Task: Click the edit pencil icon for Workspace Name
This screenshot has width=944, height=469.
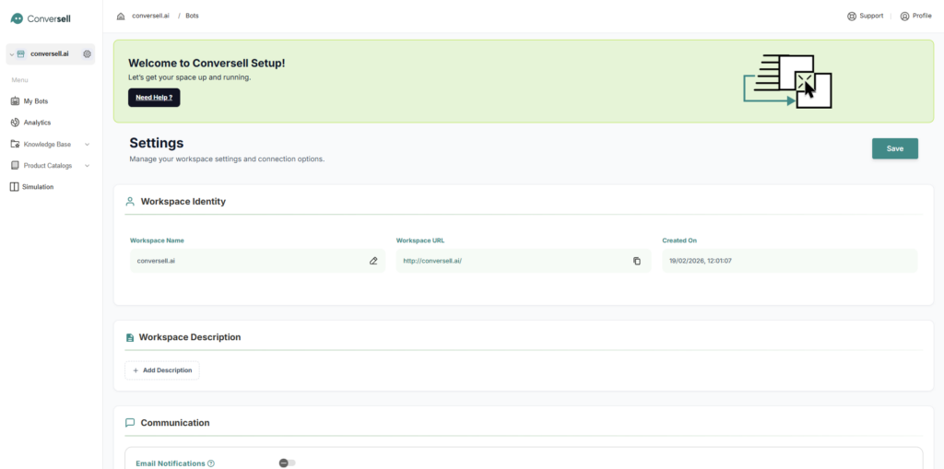Action: [x=373, y=261]
